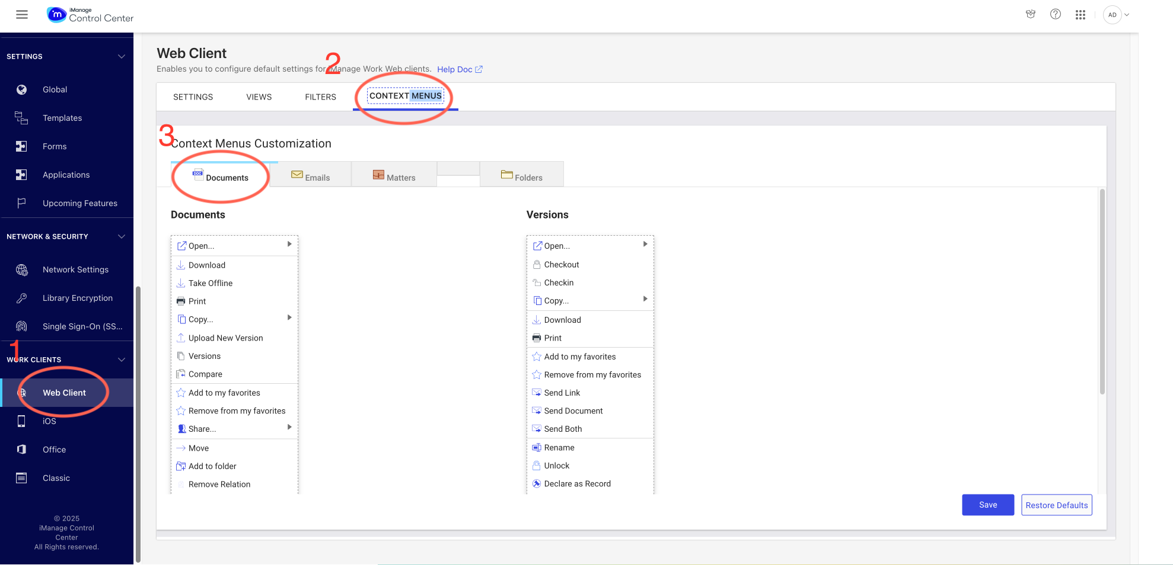This screenshot has height=565, width=1173.
Task: Click the notifications icon in header
Action: tap(1031, 15)
